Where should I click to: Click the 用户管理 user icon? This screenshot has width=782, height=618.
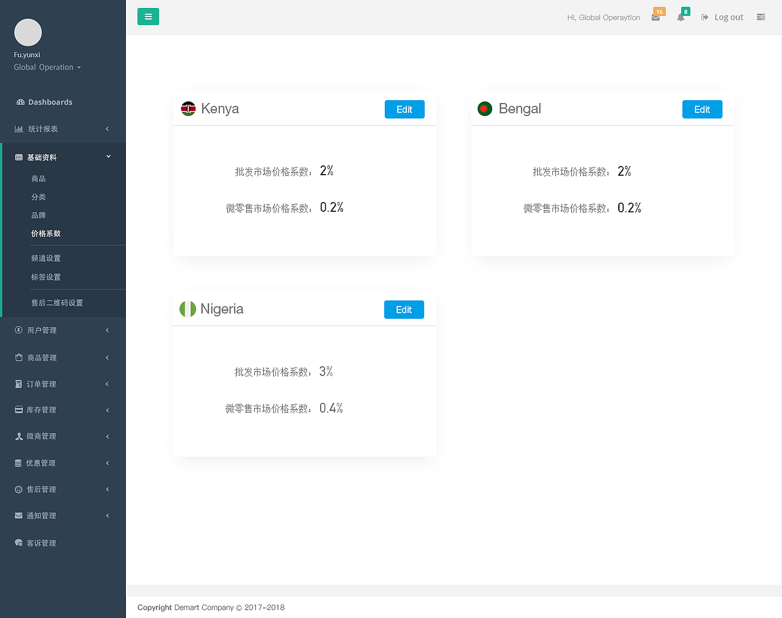18,330
